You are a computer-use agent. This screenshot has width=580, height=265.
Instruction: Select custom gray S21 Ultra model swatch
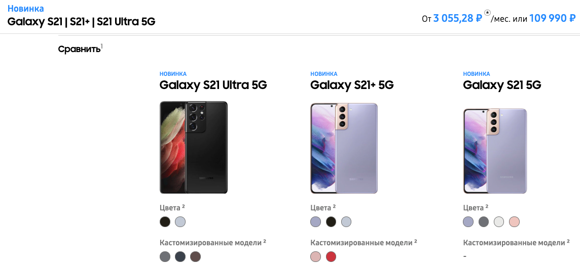165,257
